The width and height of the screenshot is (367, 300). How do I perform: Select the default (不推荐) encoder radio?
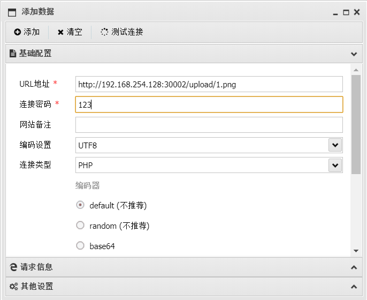(x=80, y=205)
